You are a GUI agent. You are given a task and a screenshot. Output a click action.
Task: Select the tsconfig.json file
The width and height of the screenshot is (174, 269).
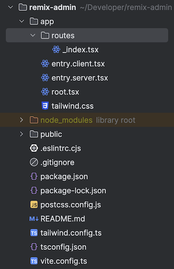(x=63, y=247)
